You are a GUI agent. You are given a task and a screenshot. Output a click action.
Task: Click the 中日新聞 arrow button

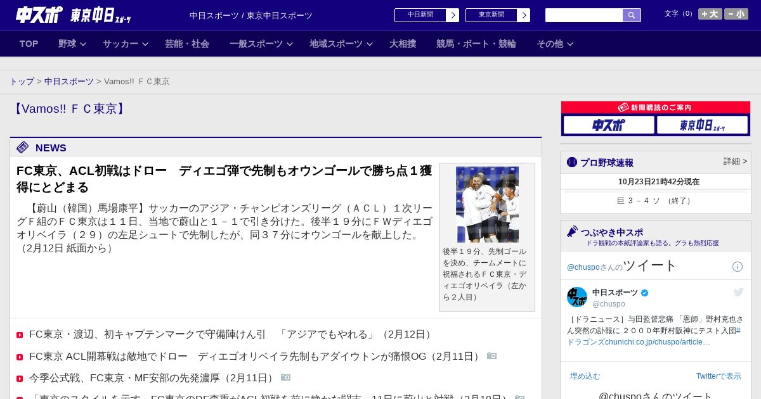pos(453,15)
